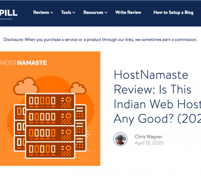Expand the Tools chevron arrow
This screenshot has width=201, height=176.
74,13
